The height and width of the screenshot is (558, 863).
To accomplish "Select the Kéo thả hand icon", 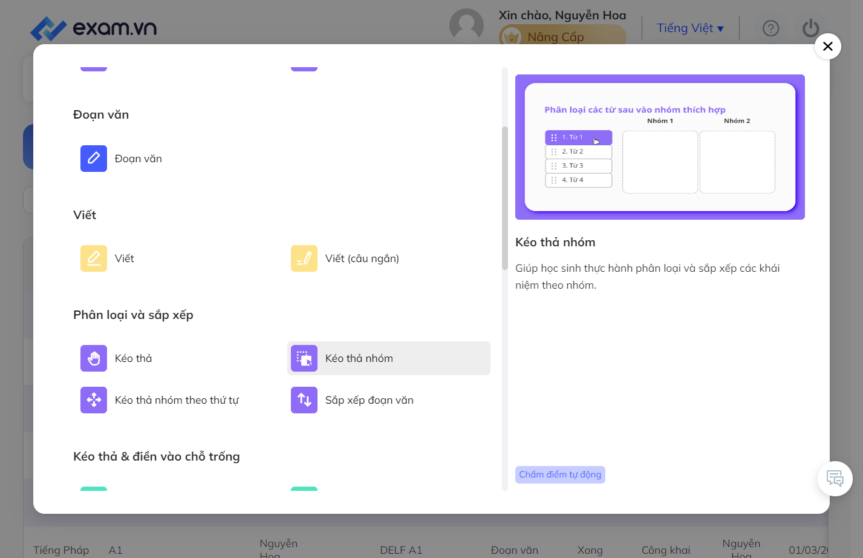I will 94,358.
